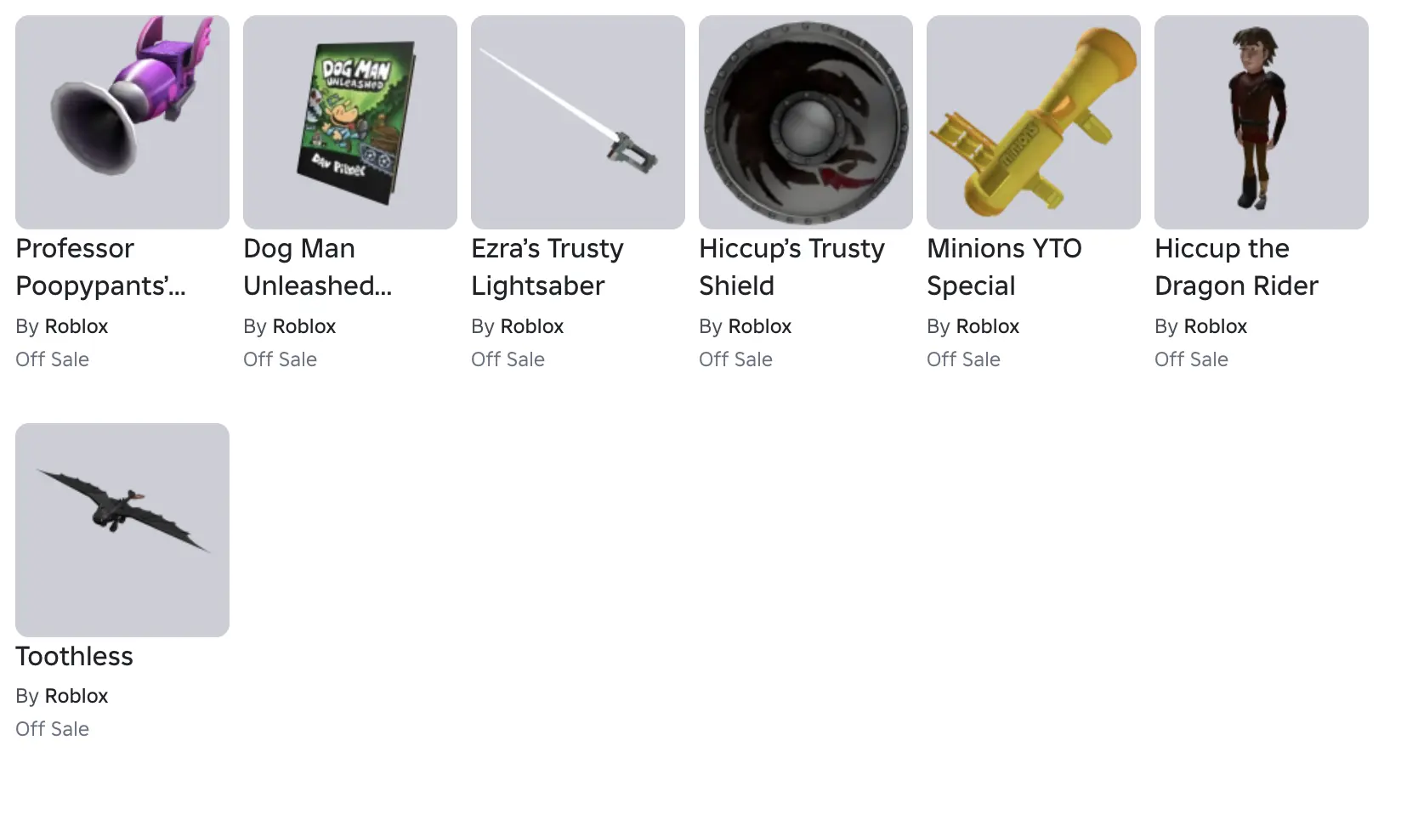Open Hiccup the Dragon Rider title link

pos(1236,267)
